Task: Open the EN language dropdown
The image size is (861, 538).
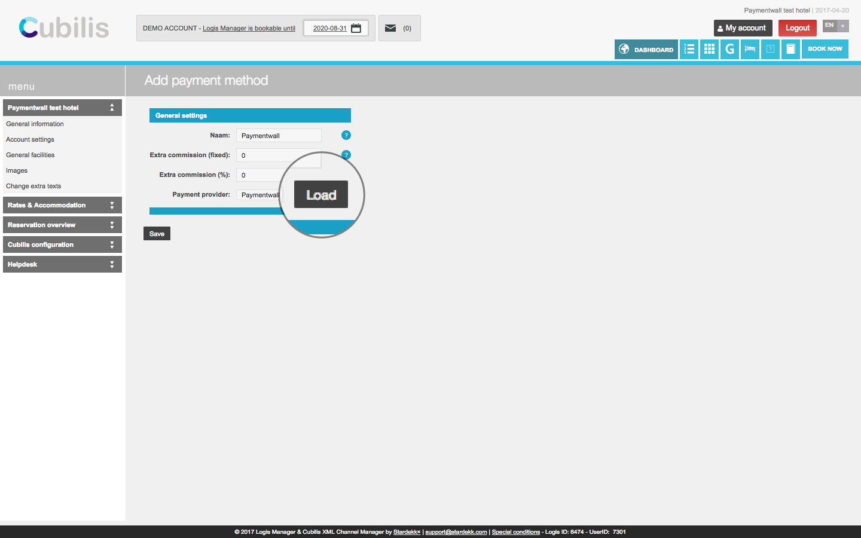Action: click(835, 26)
